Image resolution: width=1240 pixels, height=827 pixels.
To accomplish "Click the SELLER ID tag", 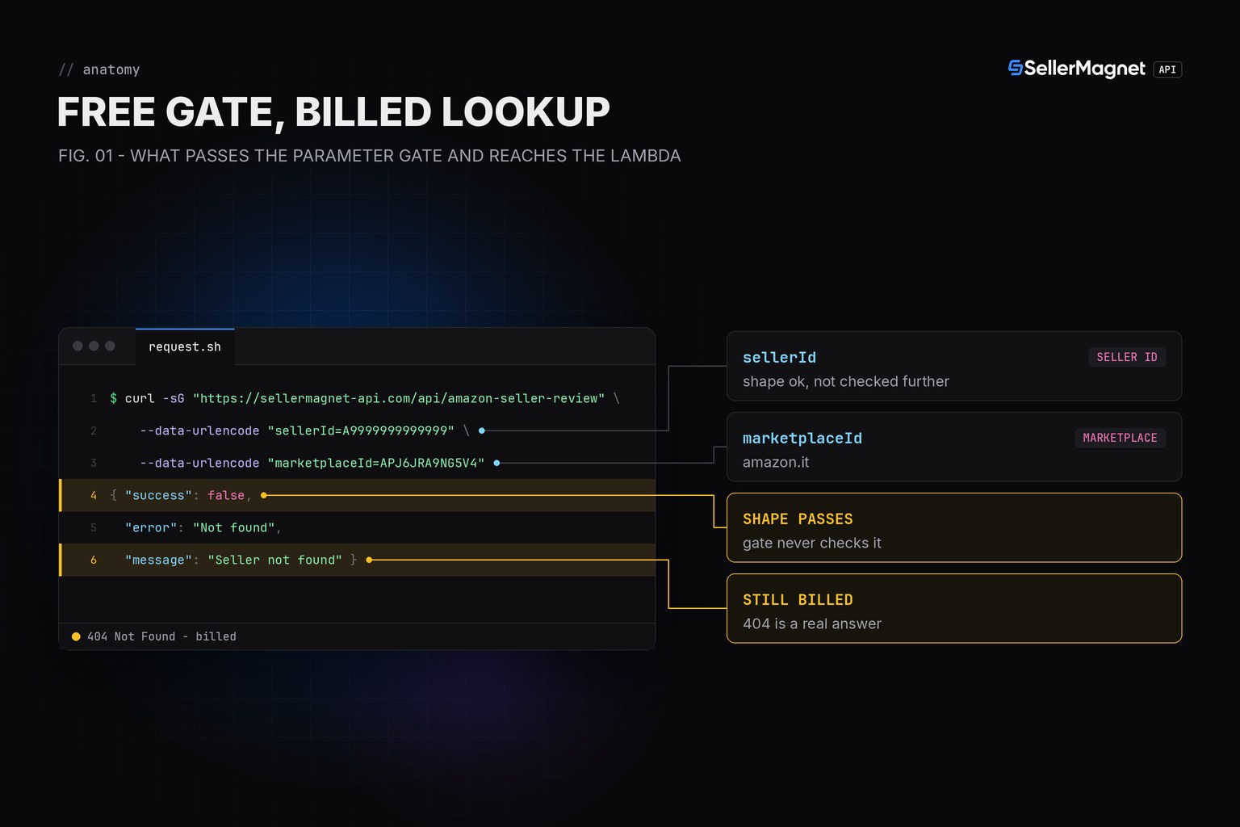I will (1127, 357).
